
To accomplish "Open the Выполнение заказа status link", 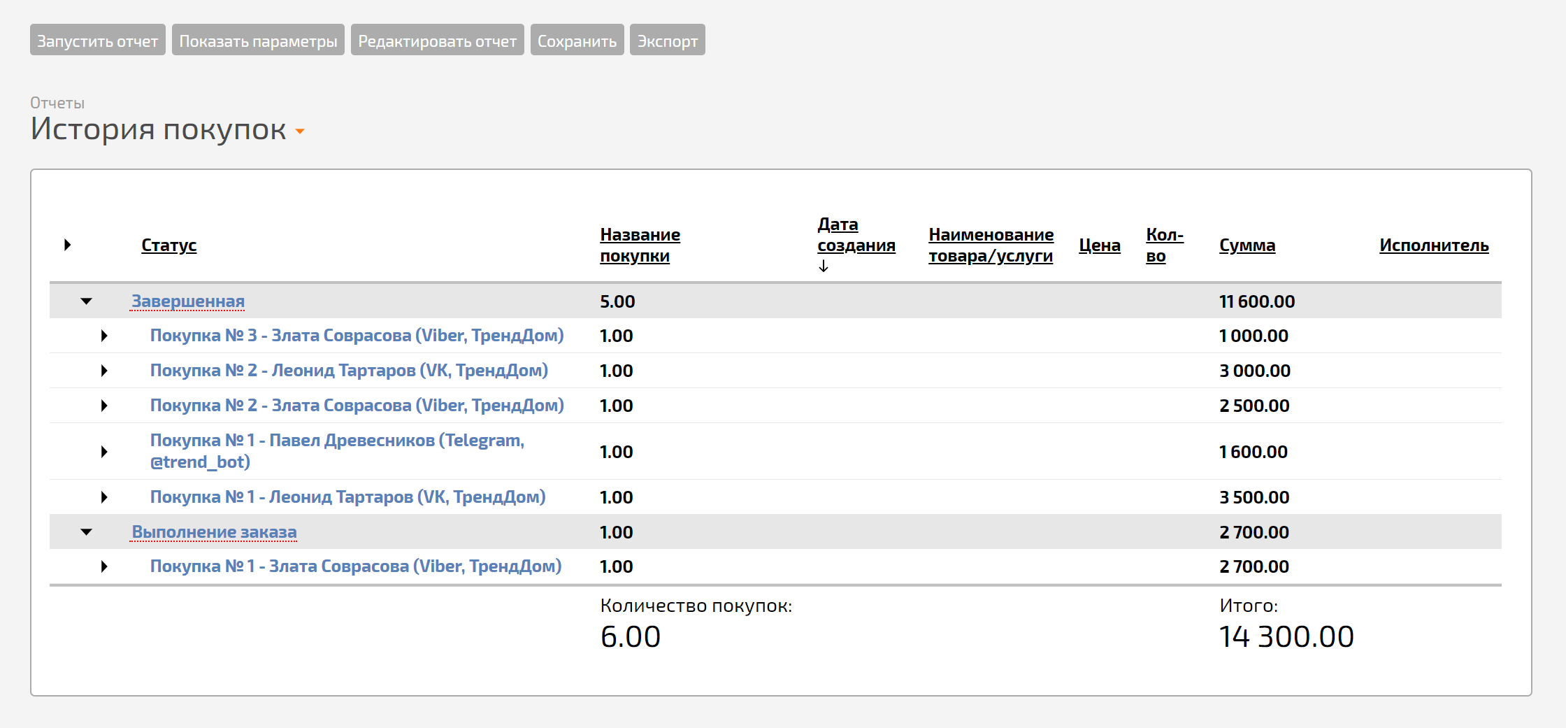I will pyautogui.click(x=214, y=532).
